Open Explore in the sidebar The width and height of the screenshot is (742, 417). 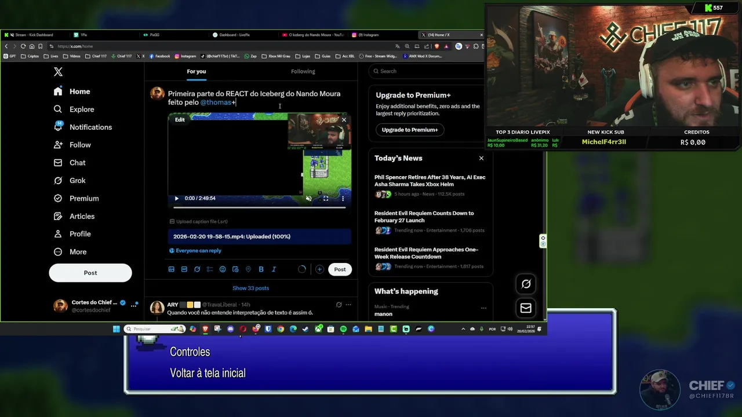coord(74,109)
